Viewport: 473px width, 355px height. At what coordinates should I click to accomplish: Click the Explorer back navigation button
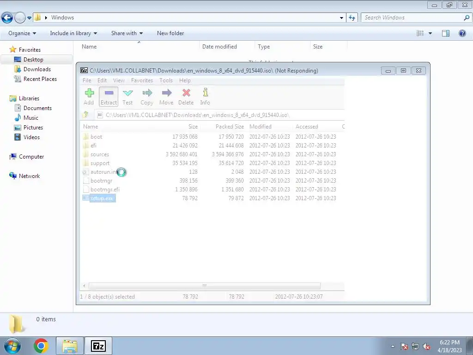[x=7, y=18]
